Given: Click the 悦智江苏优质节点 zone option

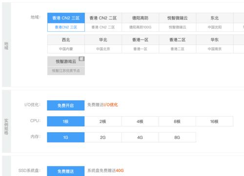Looking at the screenshot, I should coord(66,71).
